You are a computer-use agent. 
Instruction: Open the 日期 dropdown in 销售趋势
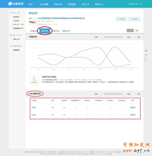tap(97, 37)
